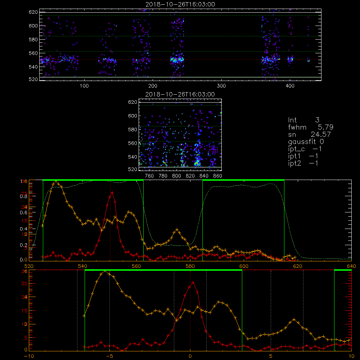Click x-axis label 760 on middle image
Image resolution: width=360 pixels, height=360 pixels.
click(149, 176)
